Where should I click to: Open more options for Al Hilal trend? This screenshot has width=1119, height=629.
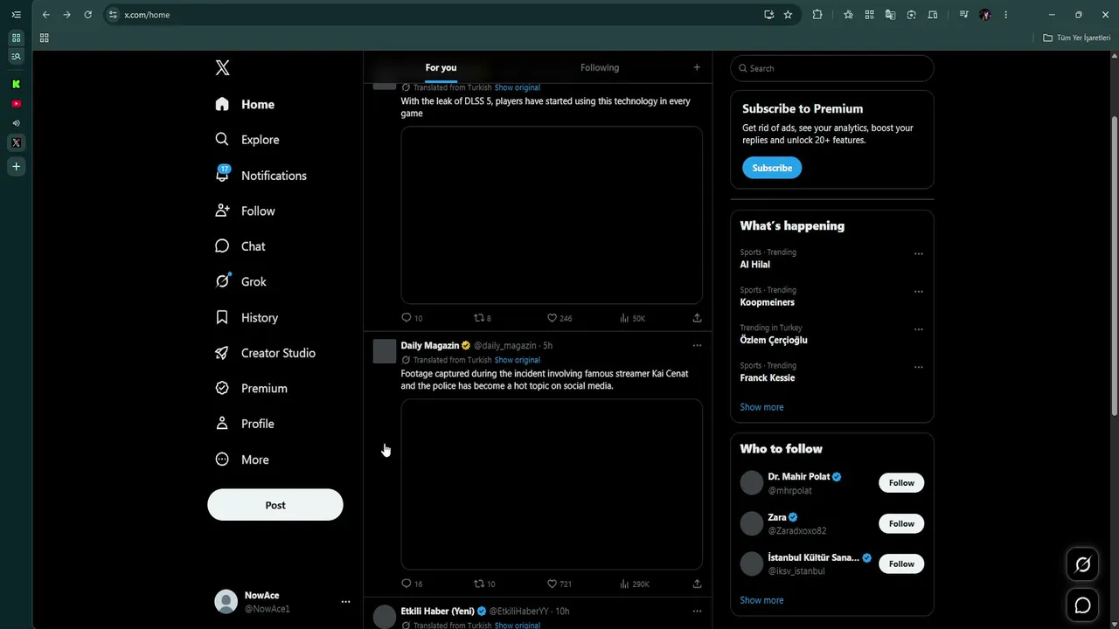(918, 254)
